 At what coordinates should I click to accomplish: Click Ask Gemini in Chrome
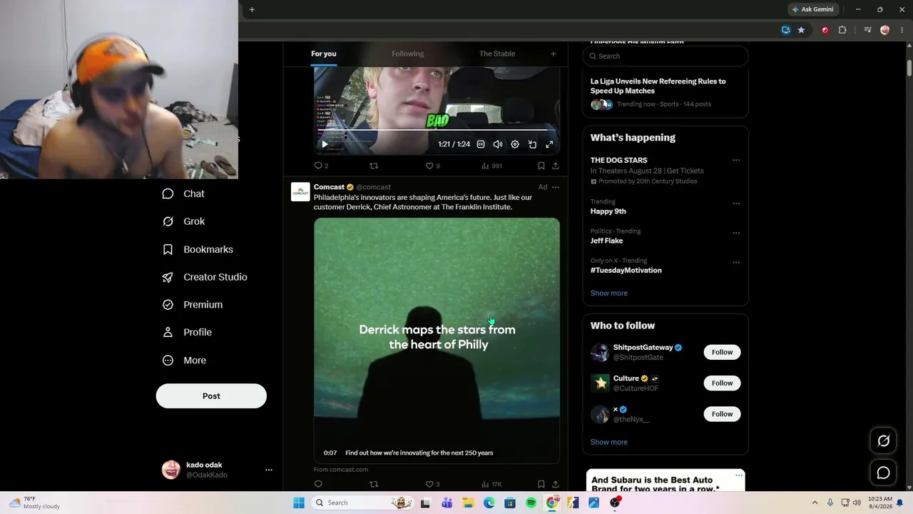click(x=812, y=9)
